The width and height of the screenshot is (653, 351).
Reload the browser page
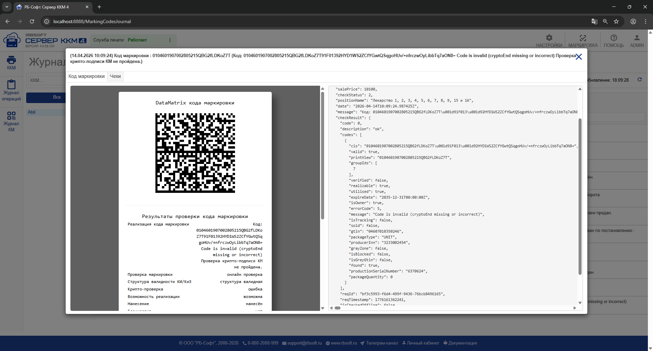pyautogui.click(x=32, y=21)
